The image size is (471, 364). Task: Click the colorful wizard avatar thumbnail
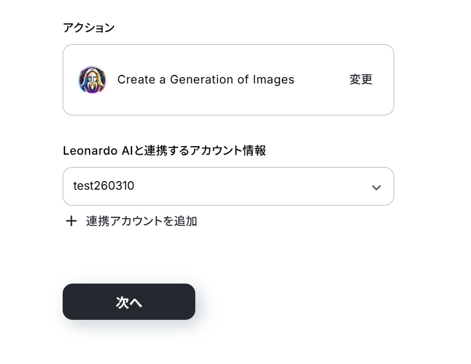click(x=92, y=80)
